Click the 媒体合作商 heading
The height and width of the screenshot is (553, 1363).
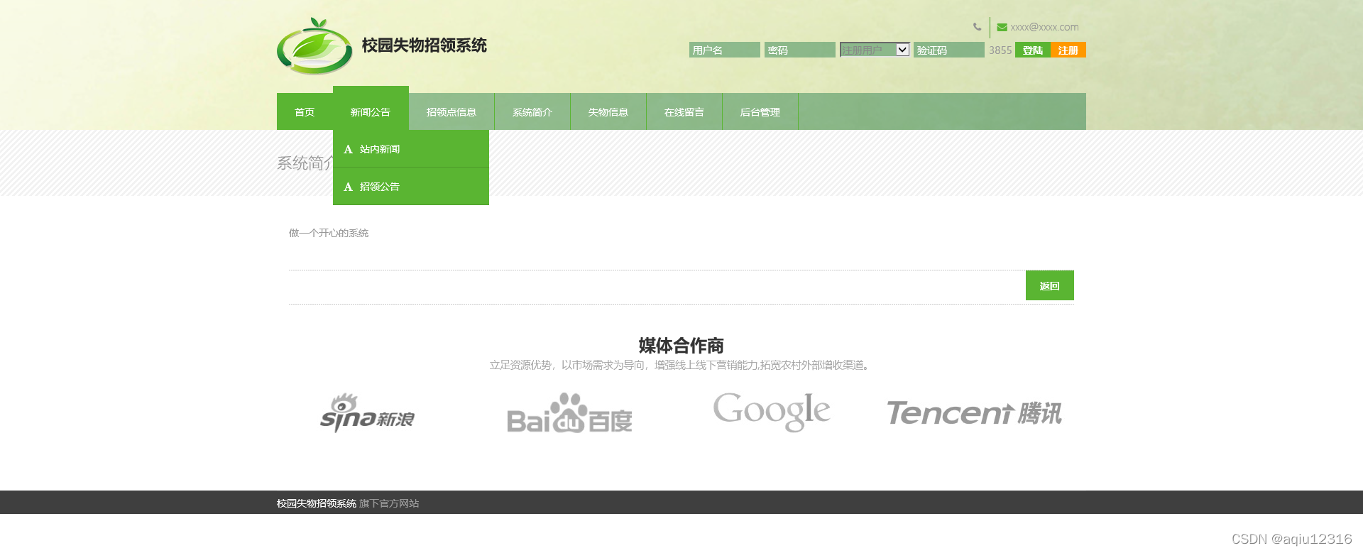tap(681, 346)
